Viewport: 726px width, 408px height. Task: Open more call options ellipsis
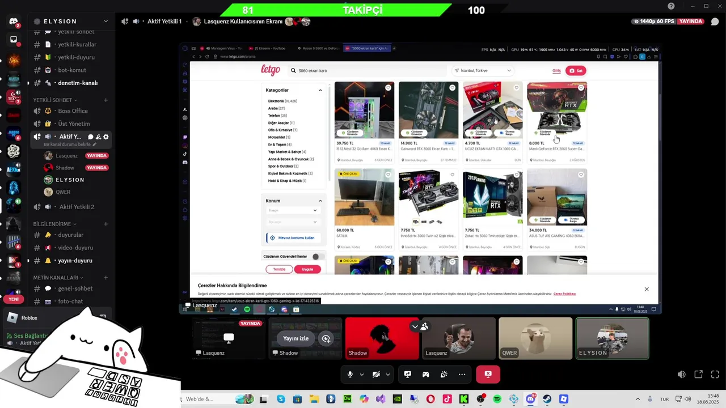pyautogui.click(x=462, y=375)
